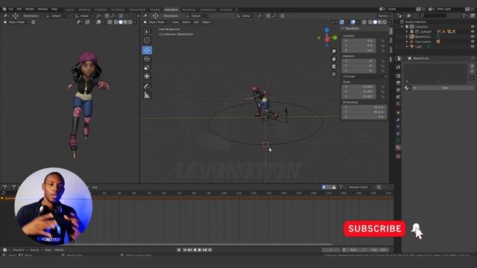Screen dimensions: 477x268
Task: Open the XYZ Euler rotation mode dropdown
Action: pyautogui.click(x=364, y=76)
